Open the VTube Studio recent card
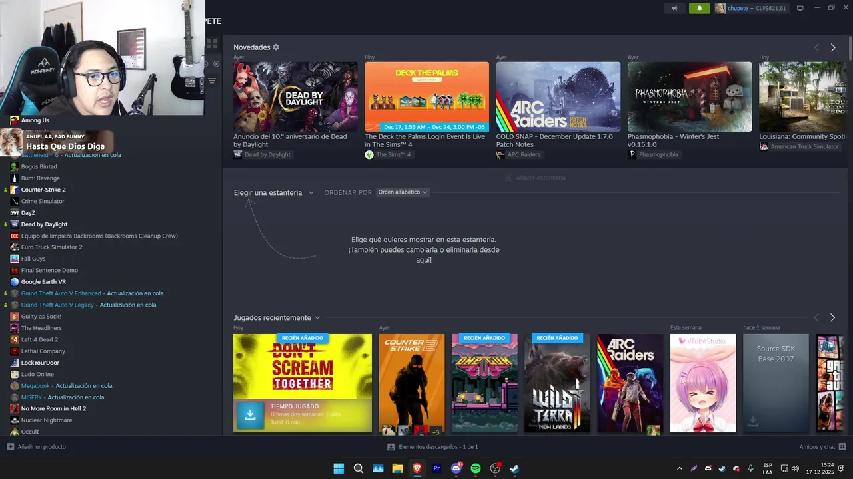 click(x=703, y=384)
